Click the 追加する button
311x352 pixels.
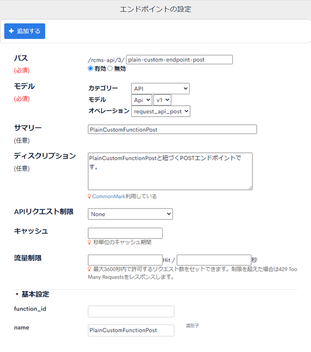tap(25, 31)
